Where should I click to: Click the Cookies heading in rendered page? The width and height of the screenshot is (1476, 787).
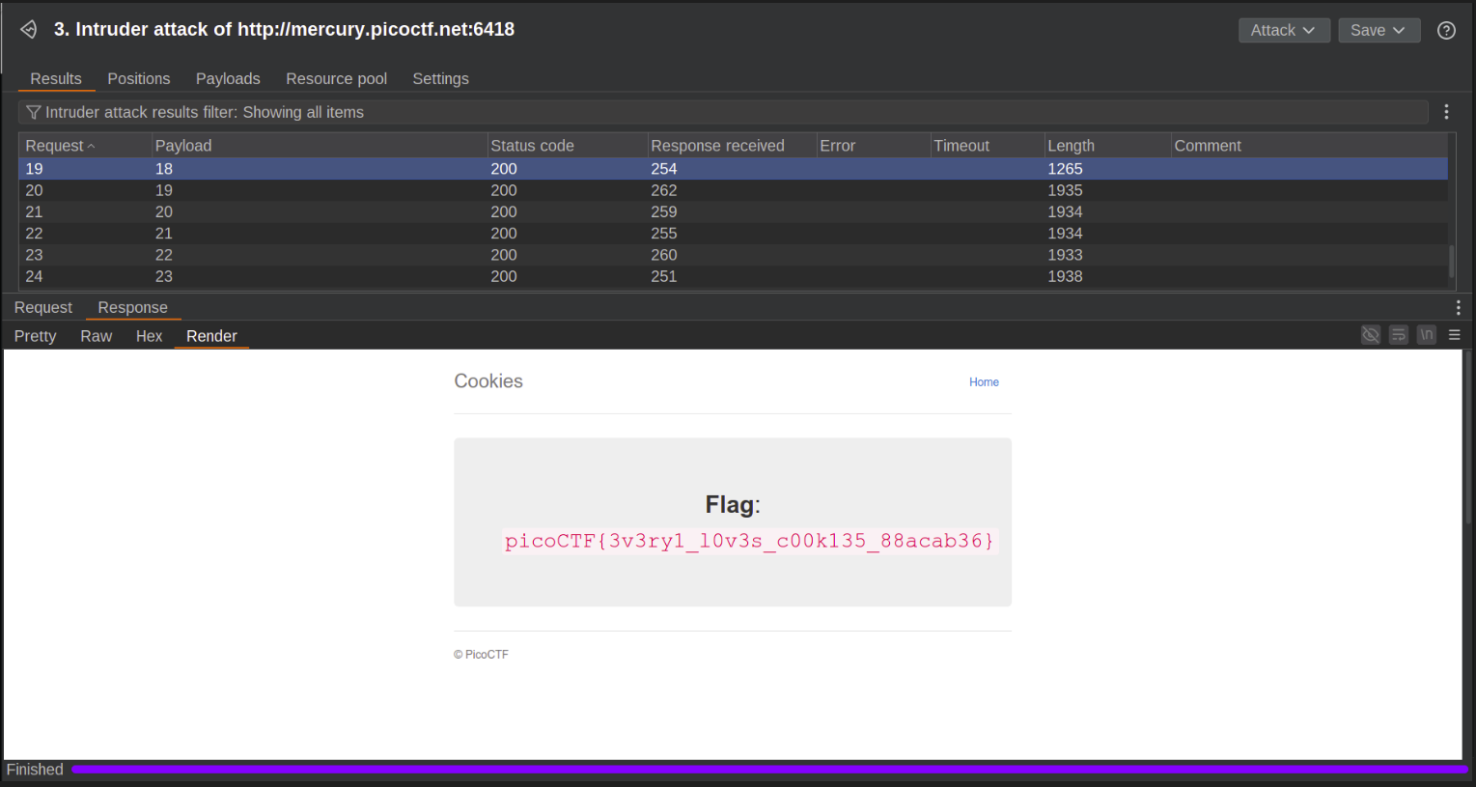(x=488, y=381)
